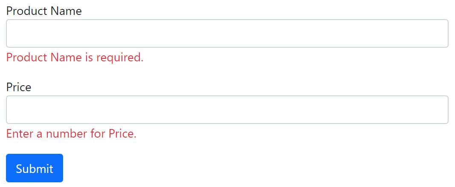The height and width of the screenshot is (187, 455).
Task: Select the 'Product Name is required.' error message
Action: tap(75, 58)
